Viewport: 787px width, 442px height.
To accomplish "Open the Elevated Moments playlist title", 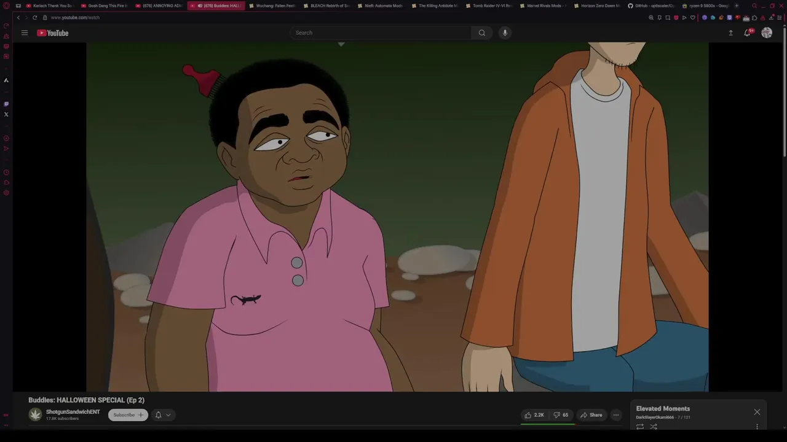I will point(663,409).
